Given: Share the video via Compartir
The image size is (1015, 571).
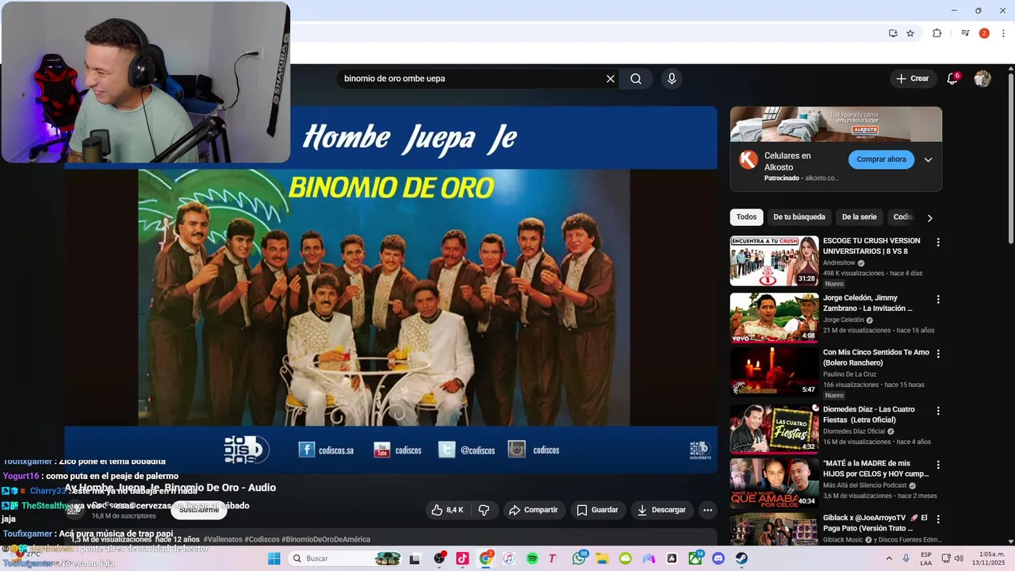Looking at the screenshot, I should tap(534, 510).
